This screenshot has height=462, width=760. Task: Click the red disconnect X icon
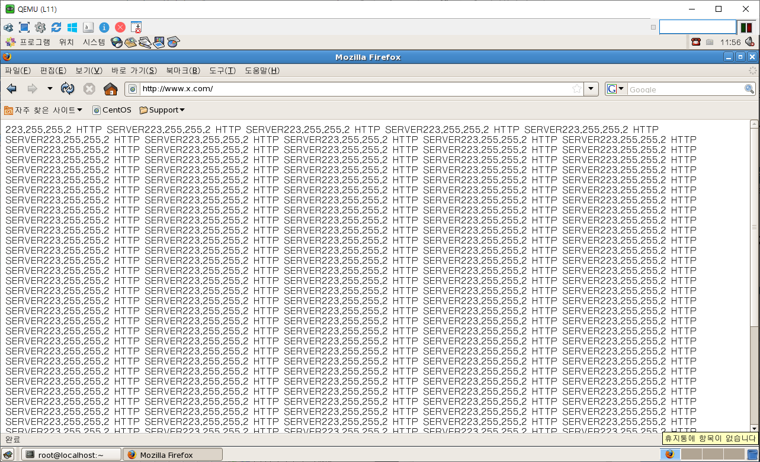tap(120, 27)
